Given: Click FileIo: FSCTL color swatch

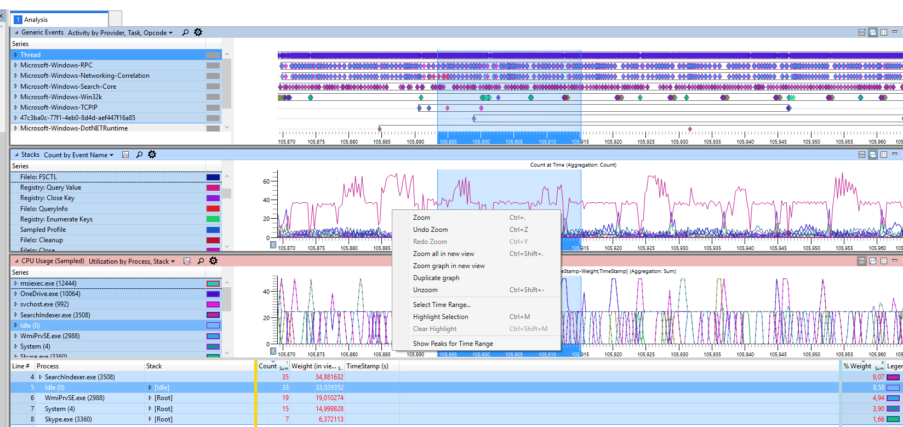Looking at the screenshot, I should point(213,177).
